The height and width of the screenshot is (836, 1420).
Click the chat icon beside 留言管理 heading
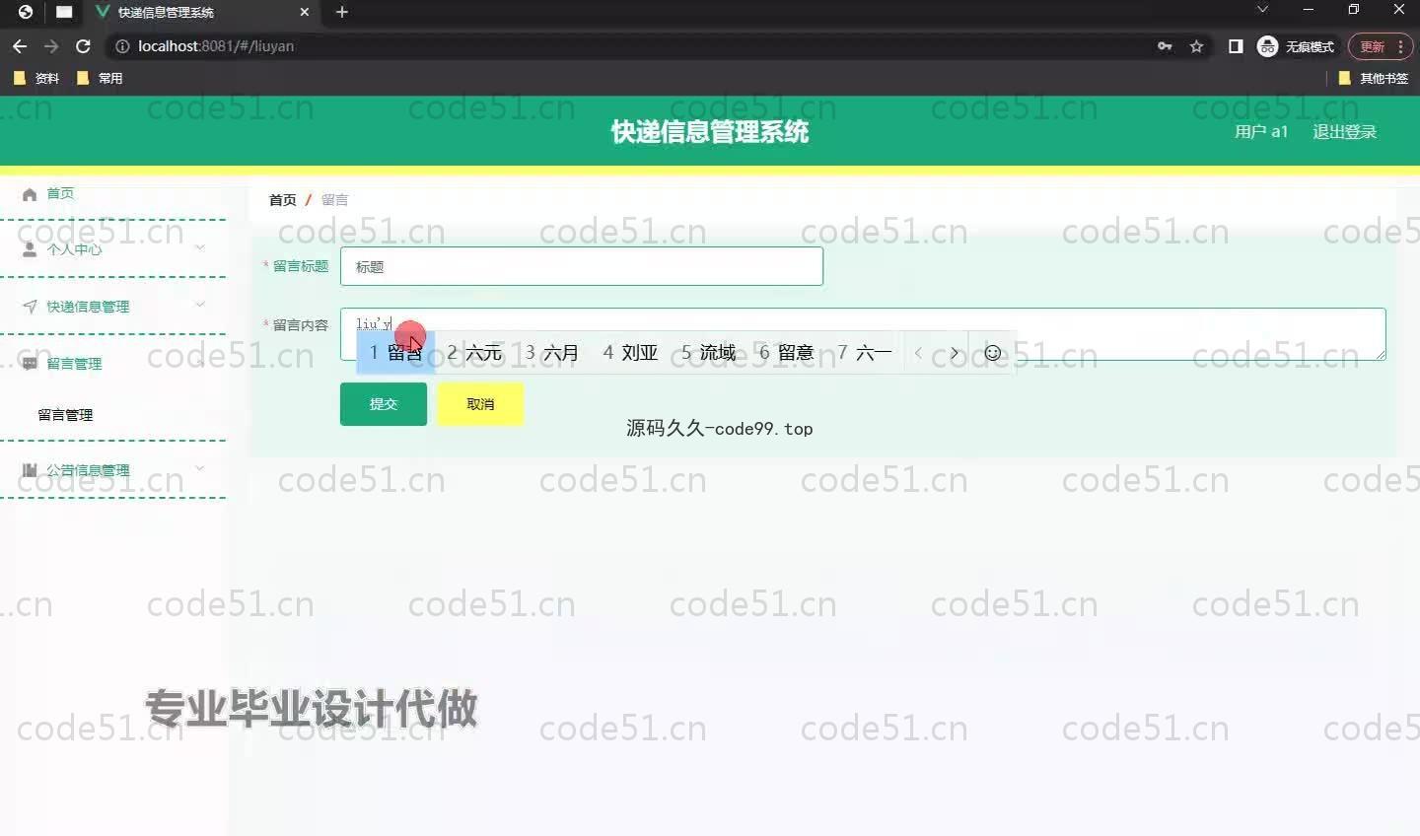pyautogui.click(x=30, y=364)
